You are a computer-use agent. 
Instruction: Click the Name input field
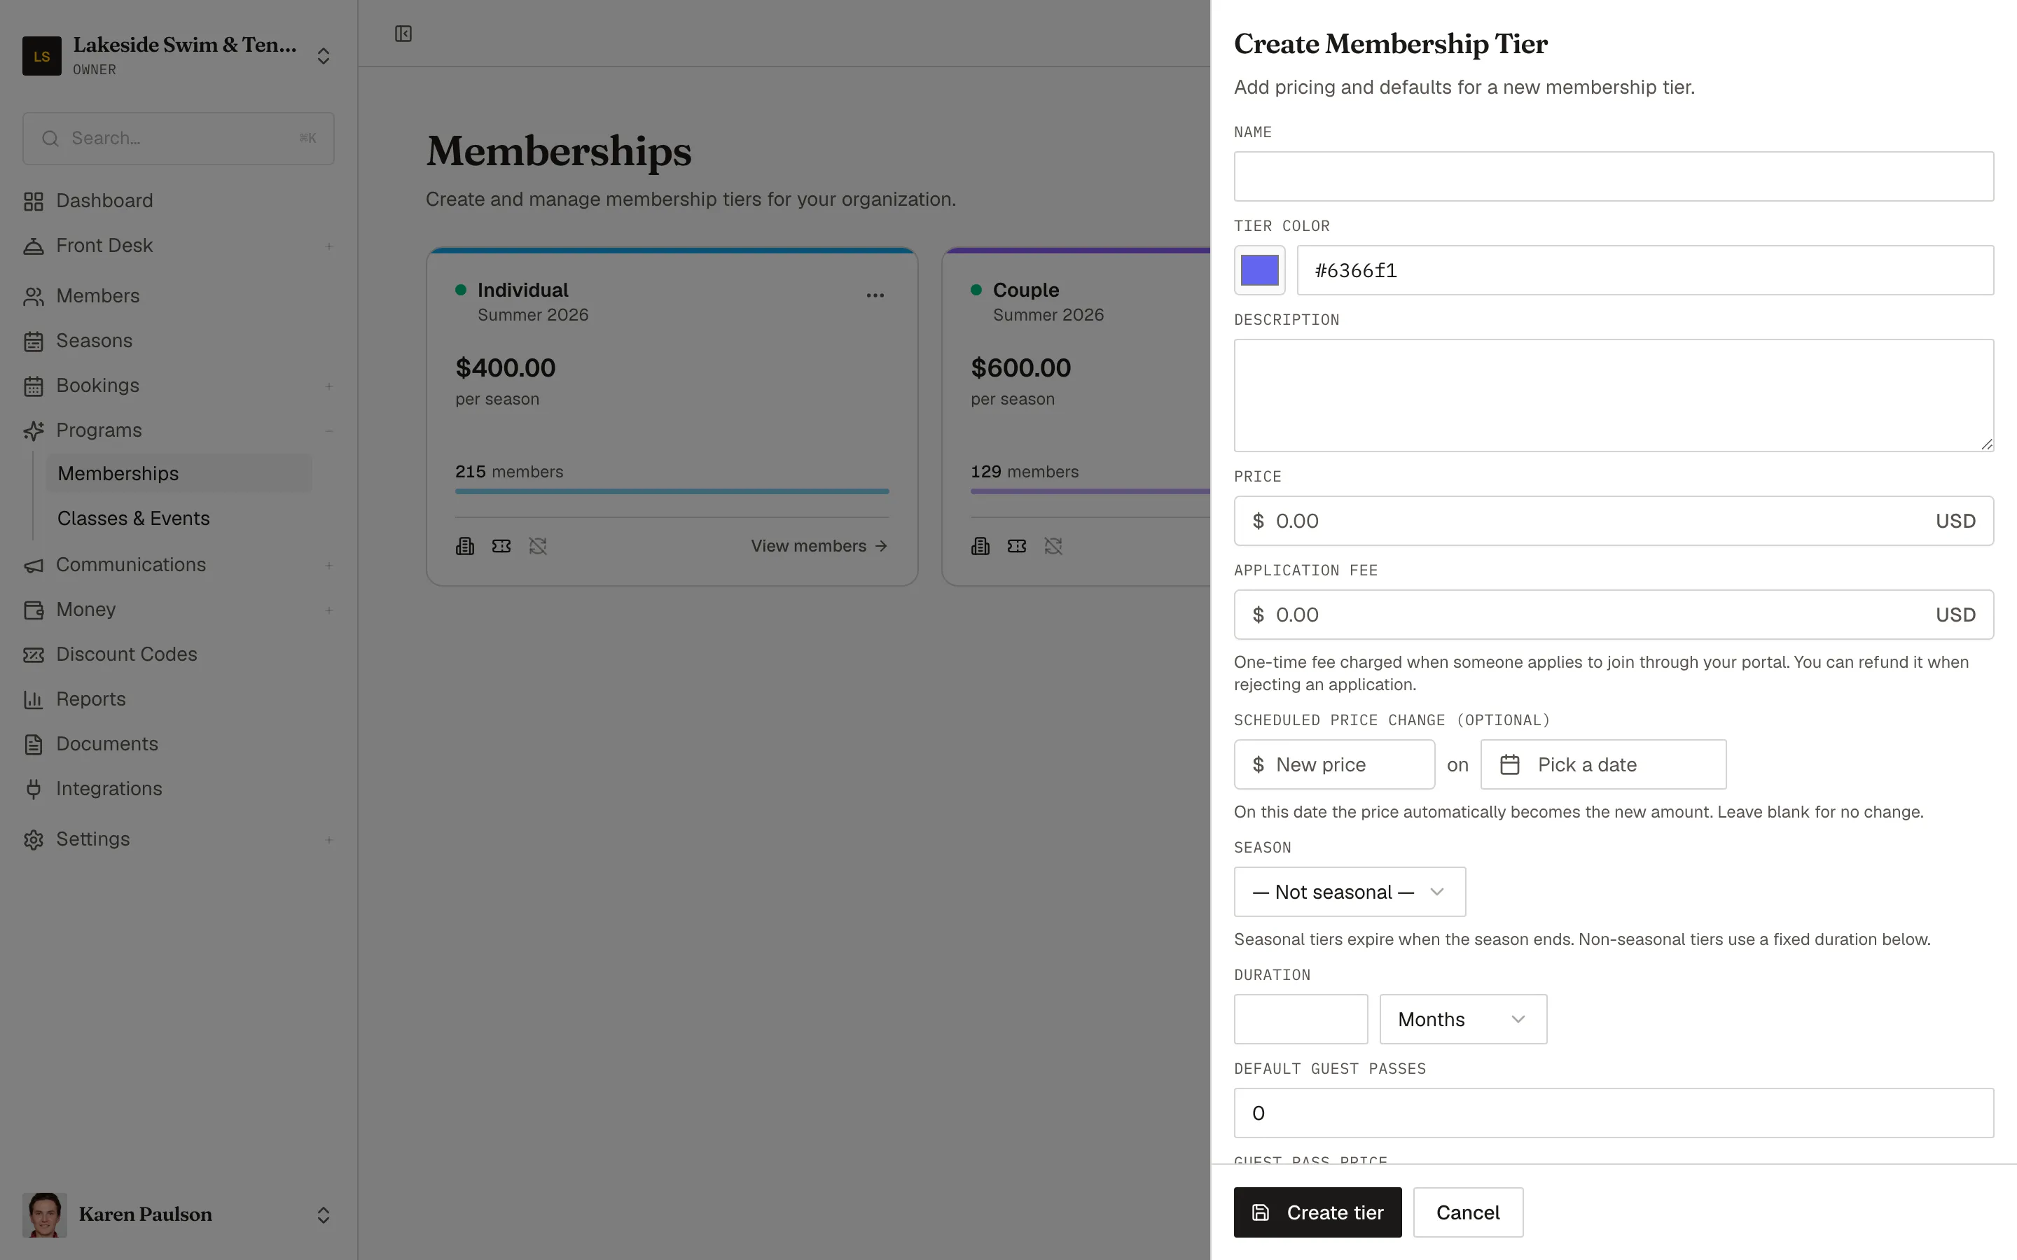1614,176
